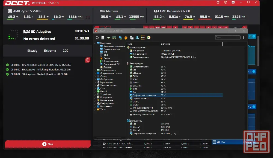273x158 pixels.
Task: Click the AIDA64 user profile toolbar icon
Action: pyautogui.click(x=137, y=38)
